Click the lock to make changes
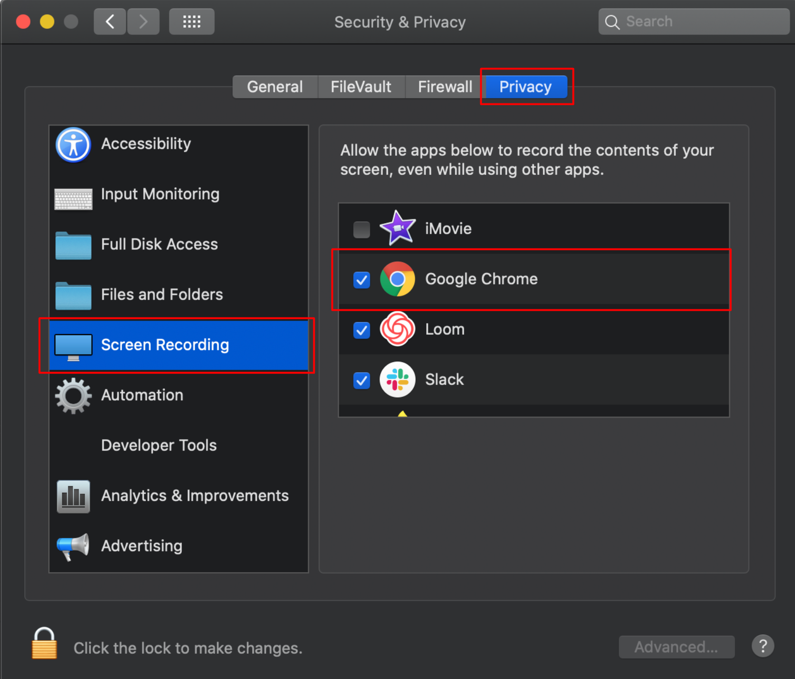795x679 pixels. point(44,643)
